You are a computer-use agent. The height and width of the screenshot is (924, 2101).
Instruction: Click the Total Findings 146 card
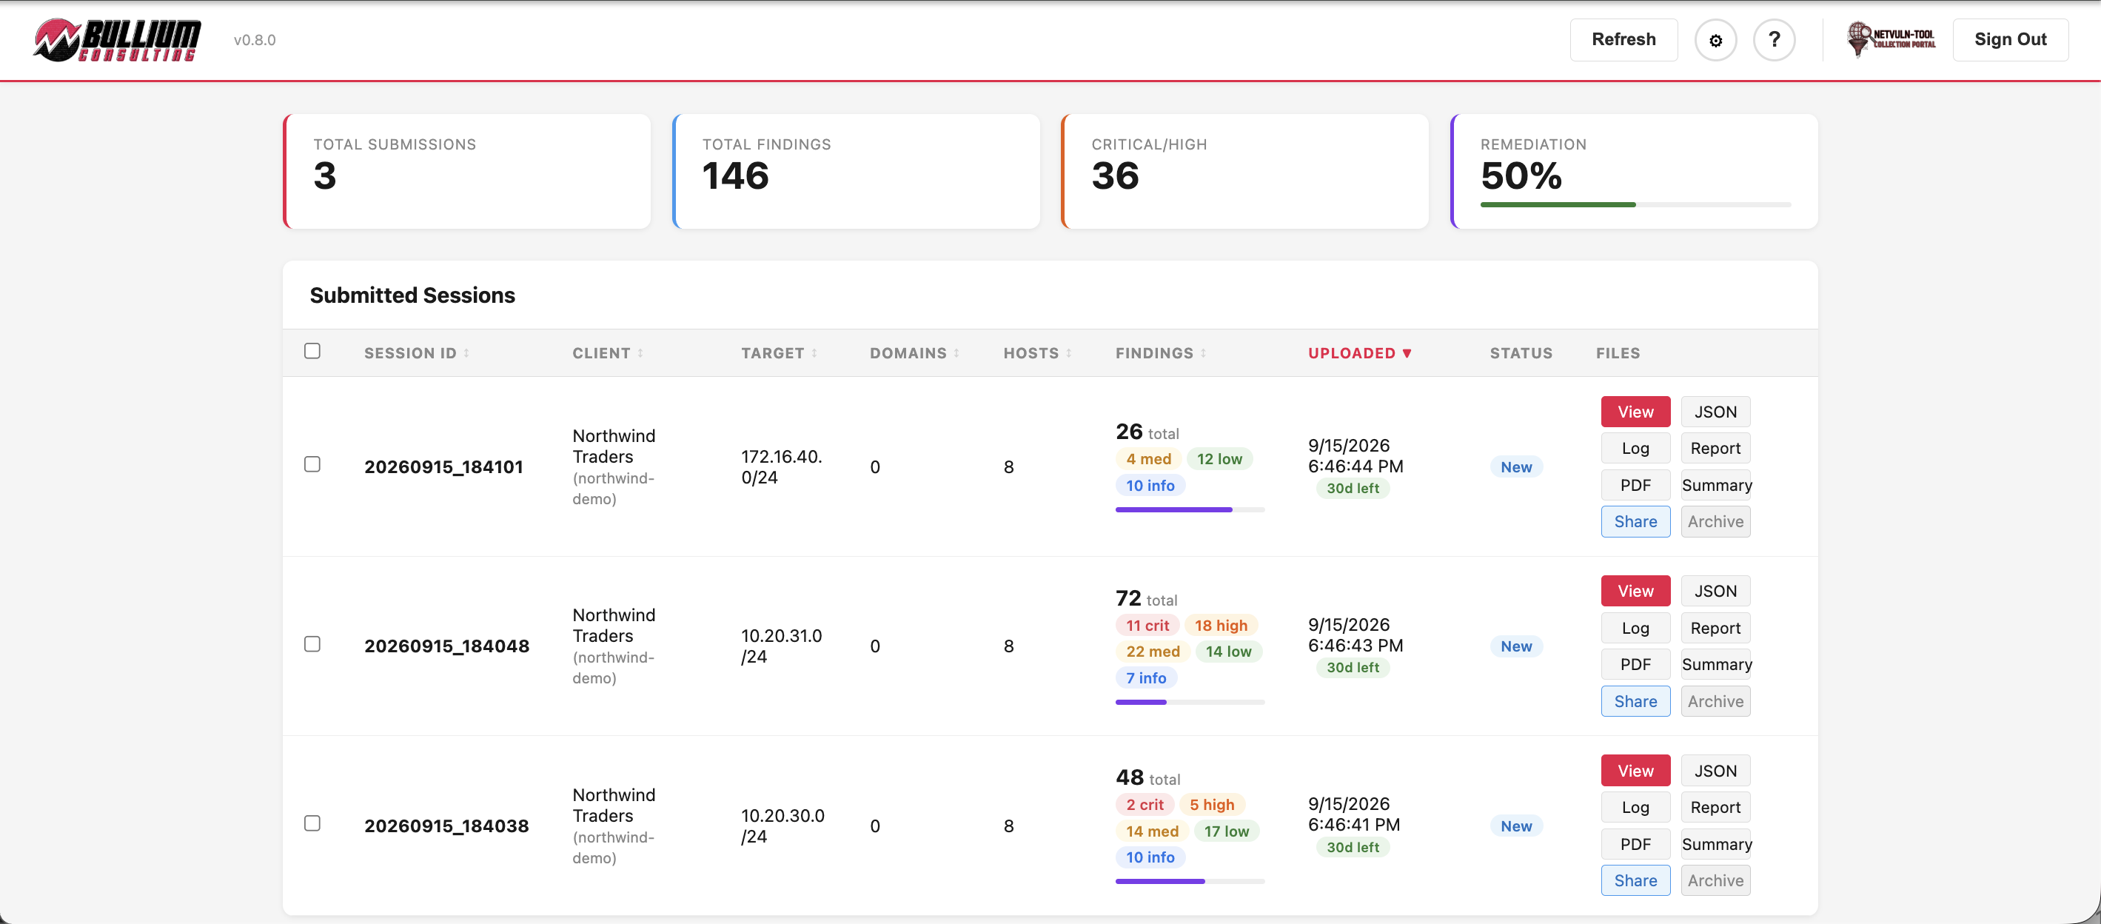pos(856,171)
